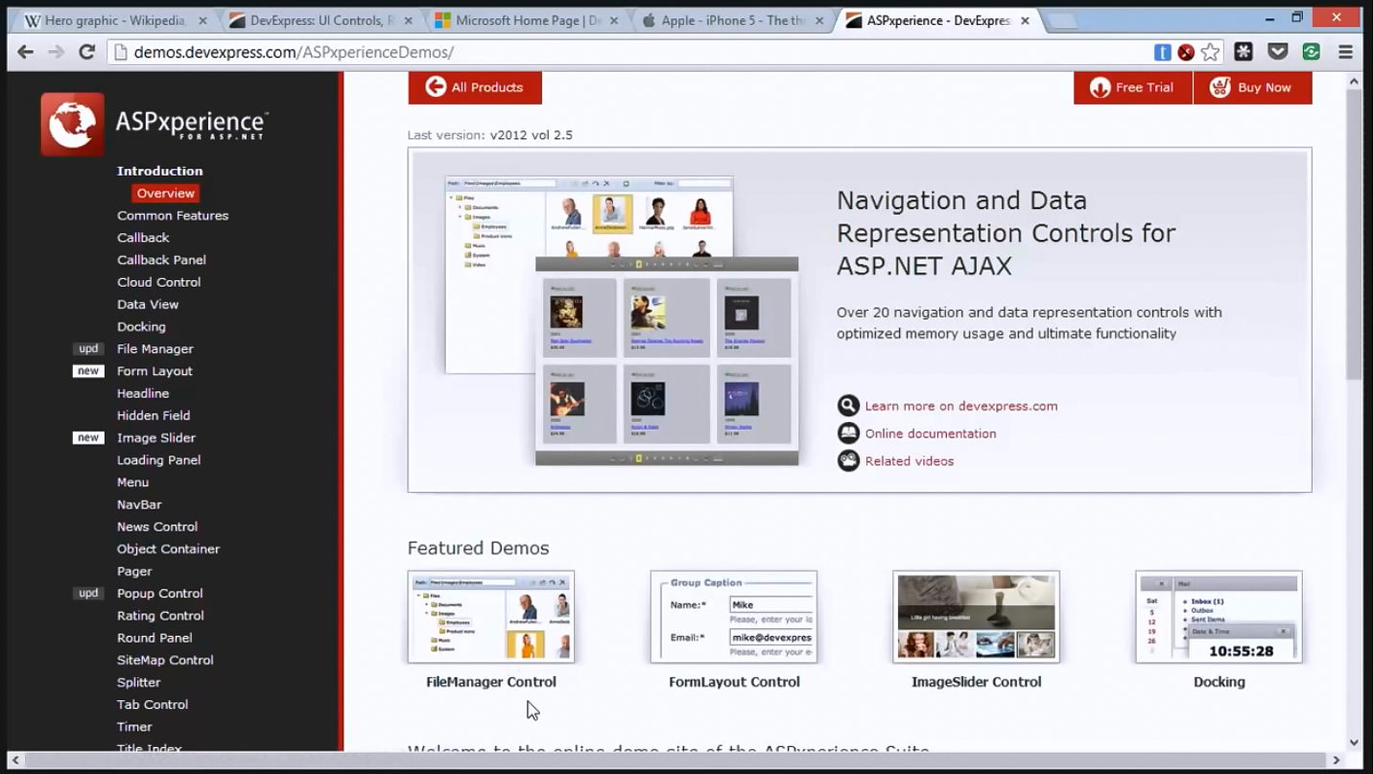
Task: Switch to the Apple iPhone 5 tab
Action: pos(732,20)
